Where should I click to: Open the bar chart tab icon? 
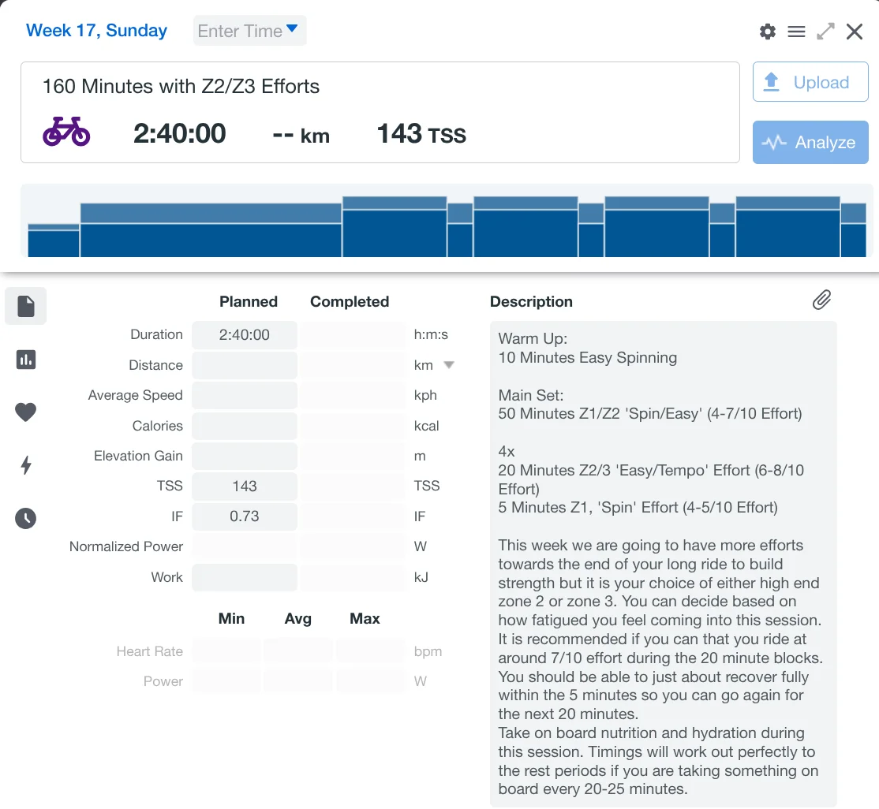click(x=26, y=359)
